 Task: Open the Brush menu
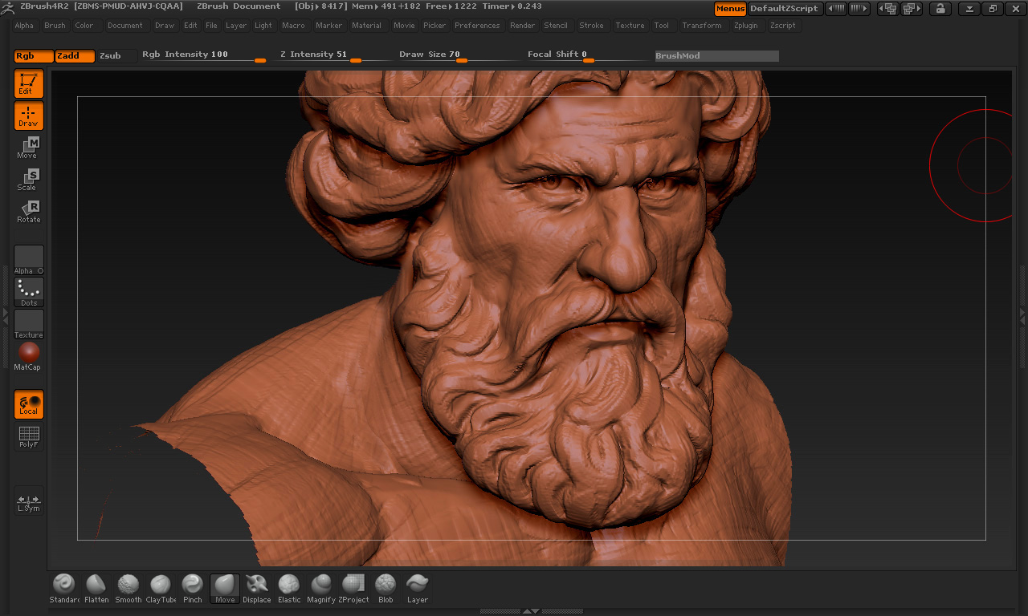click(x=55, y=26)
